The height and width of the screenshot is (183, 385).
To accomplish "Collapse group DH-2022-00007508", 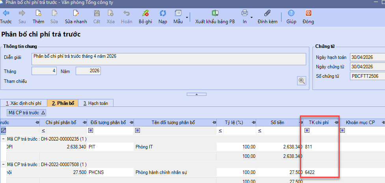I will (x=3, y=164).
